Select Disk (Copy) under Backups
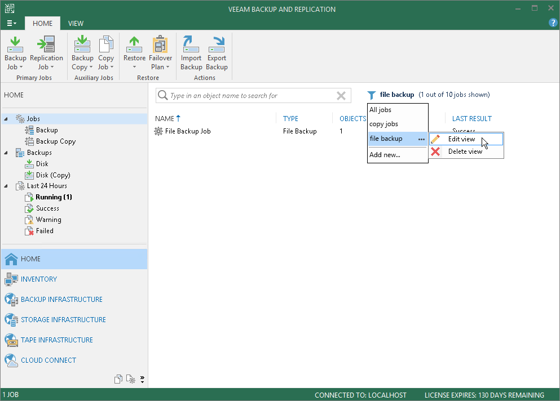560x401 pixels. click(x=53, y=175)
